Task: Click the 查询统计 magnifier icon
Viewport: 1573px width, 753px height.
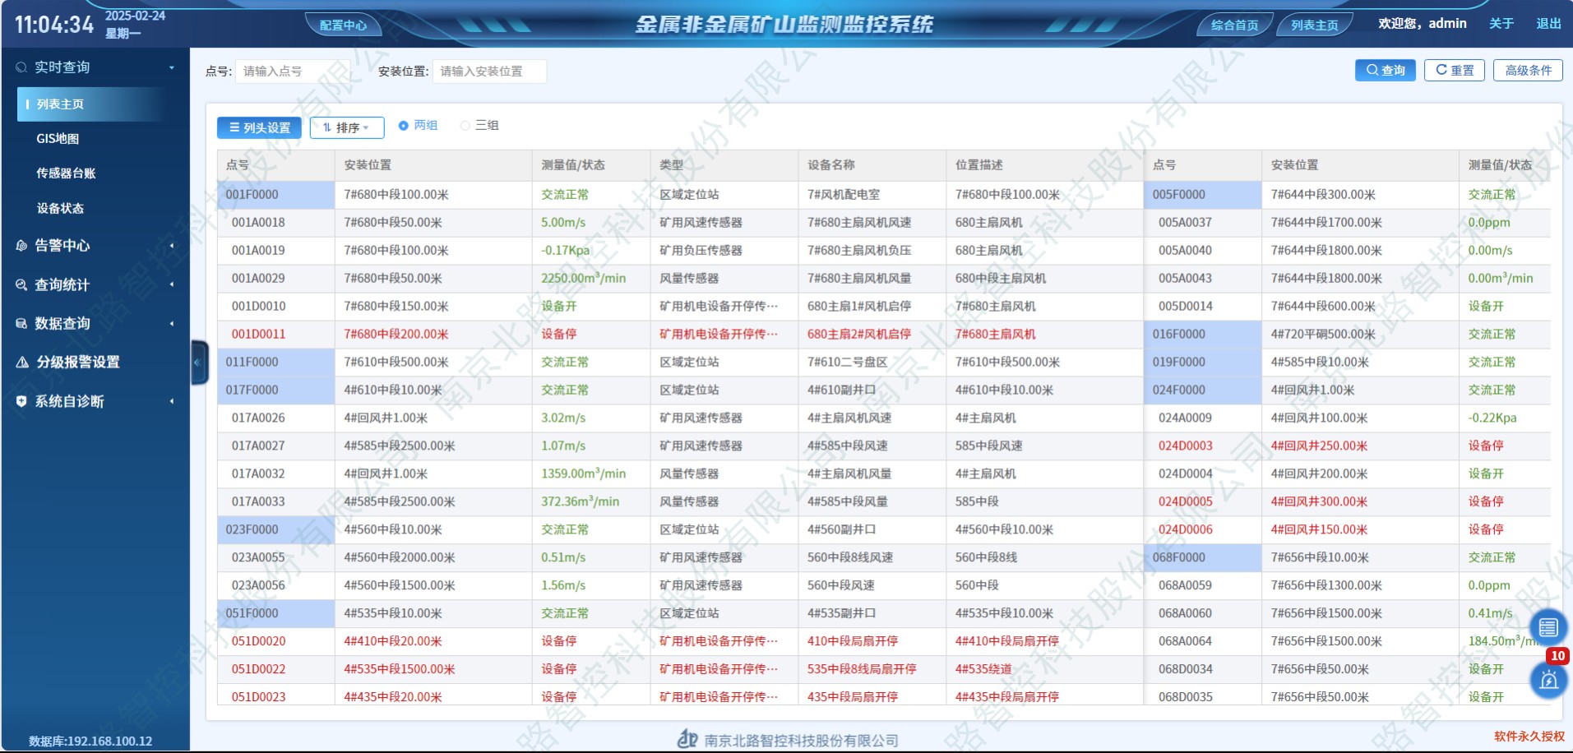Action: point(22,285)
